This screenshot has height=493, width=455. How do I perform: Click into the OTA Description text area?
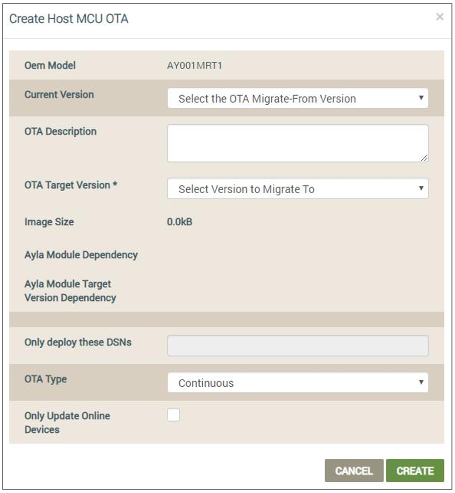[x=298, y=144]
